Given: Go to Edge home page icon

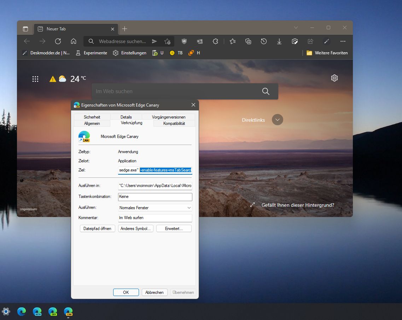Looking at the screenshot, I should (x=74, y=41).
